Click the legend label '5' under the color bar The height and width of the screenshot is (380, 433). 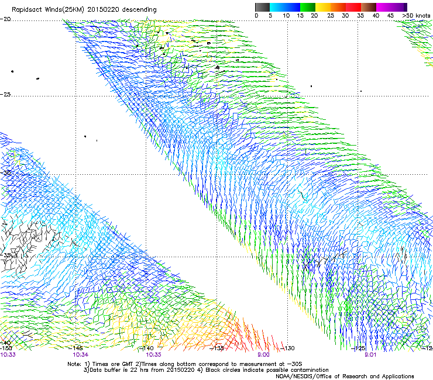pyautogui.click(x=270, y=16)
